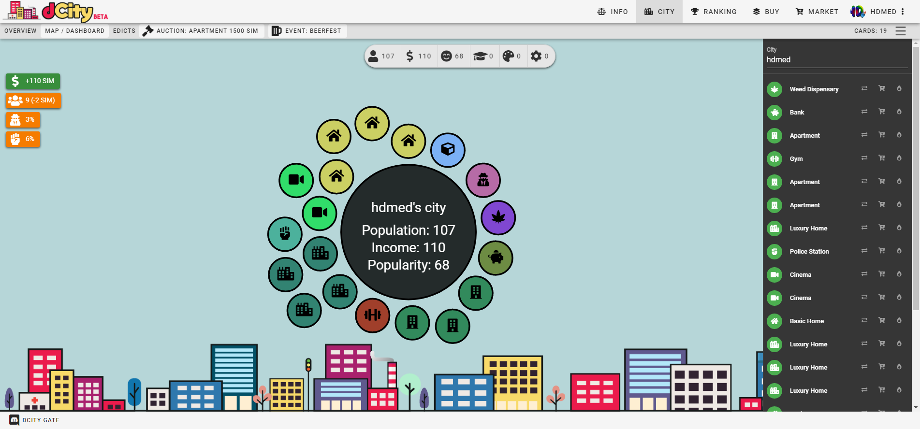Click the education graduation cap stat
Image resolution: width=920 pixels, height=429 pixels.
pos(483,57)
